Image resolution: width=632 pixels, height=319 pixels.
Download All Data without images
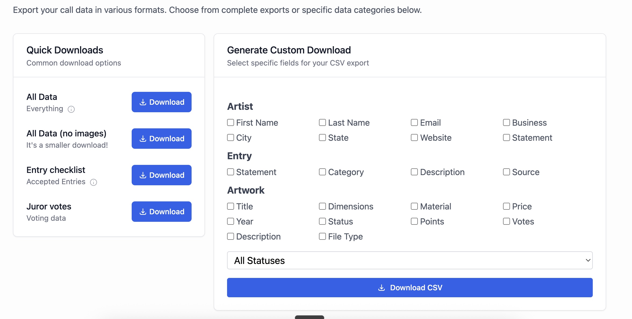(x=161, y=139)
